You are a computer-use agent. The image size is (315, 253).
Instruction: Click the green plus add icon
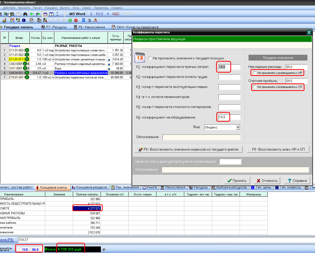[70, 20]
